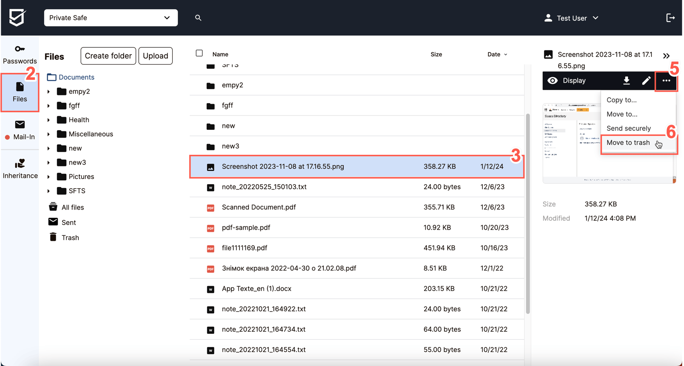Click the Upload button
The image size is (684, 366).
155,56
